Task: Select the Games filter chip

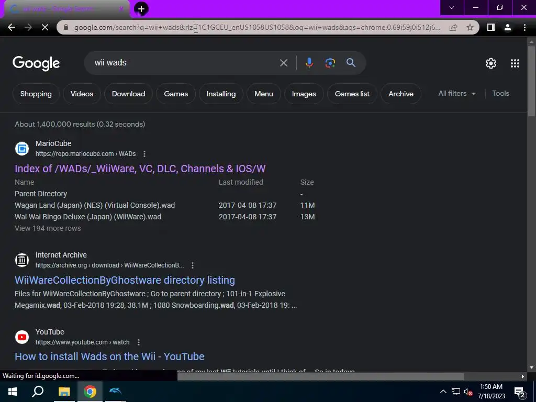Action: [x=176, y=94]
